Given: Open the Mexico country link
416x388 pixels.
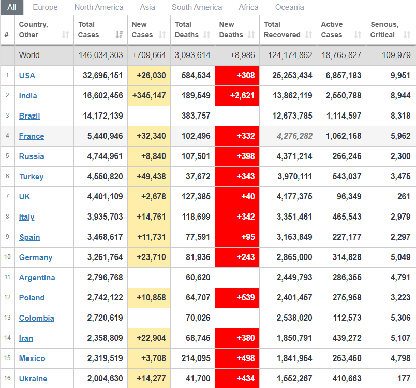Looking at the screenshot, I should (32, 358).
